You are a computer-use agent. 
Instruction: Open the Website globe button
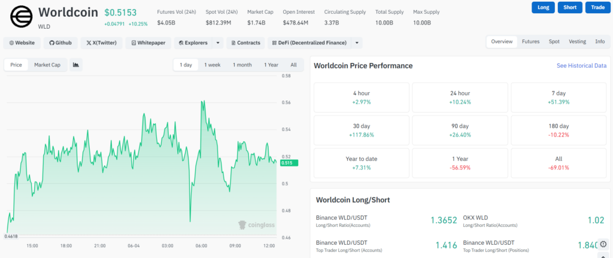(22, 43)
